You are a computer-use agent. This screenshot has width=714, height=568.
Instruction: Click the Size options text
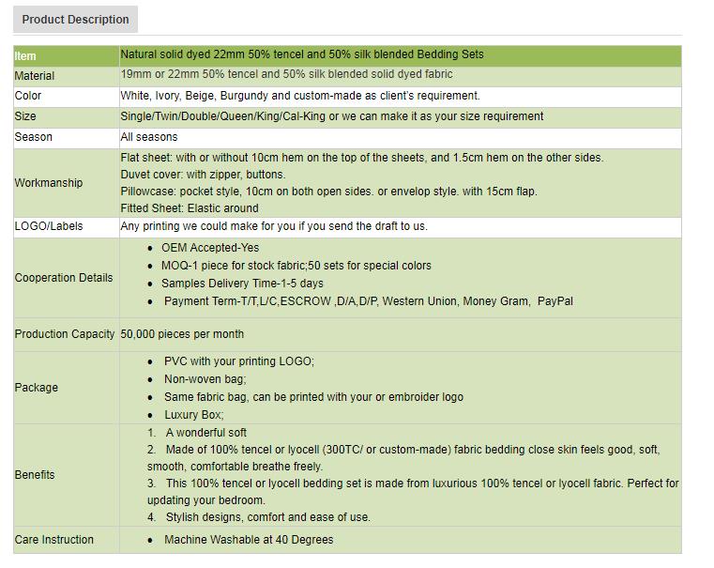coord(331,116)
